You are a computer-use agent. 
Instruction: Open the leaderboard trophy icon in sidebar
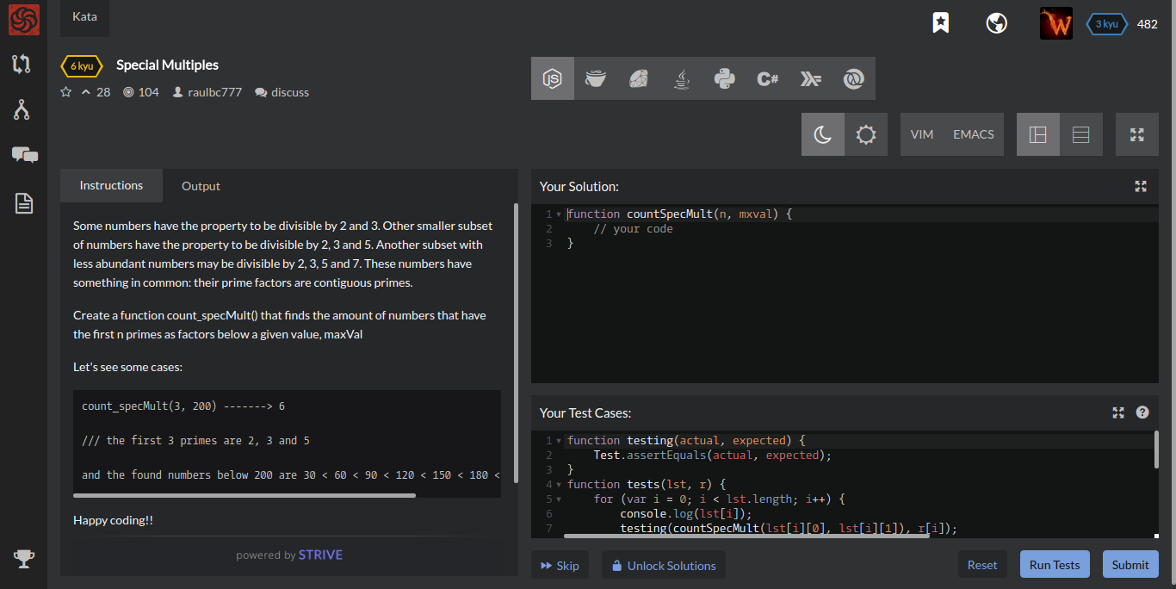(x=24, y=559)
